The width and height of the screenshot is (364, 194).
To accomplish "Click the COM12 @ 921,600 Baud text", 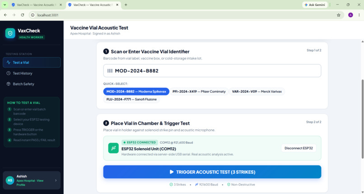I will click(x=177, y=142).
